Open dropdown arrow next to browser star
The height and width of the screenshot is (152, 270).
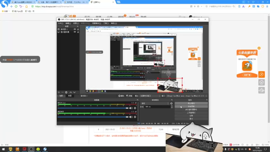pyautogui.click(x=201, y=6)
